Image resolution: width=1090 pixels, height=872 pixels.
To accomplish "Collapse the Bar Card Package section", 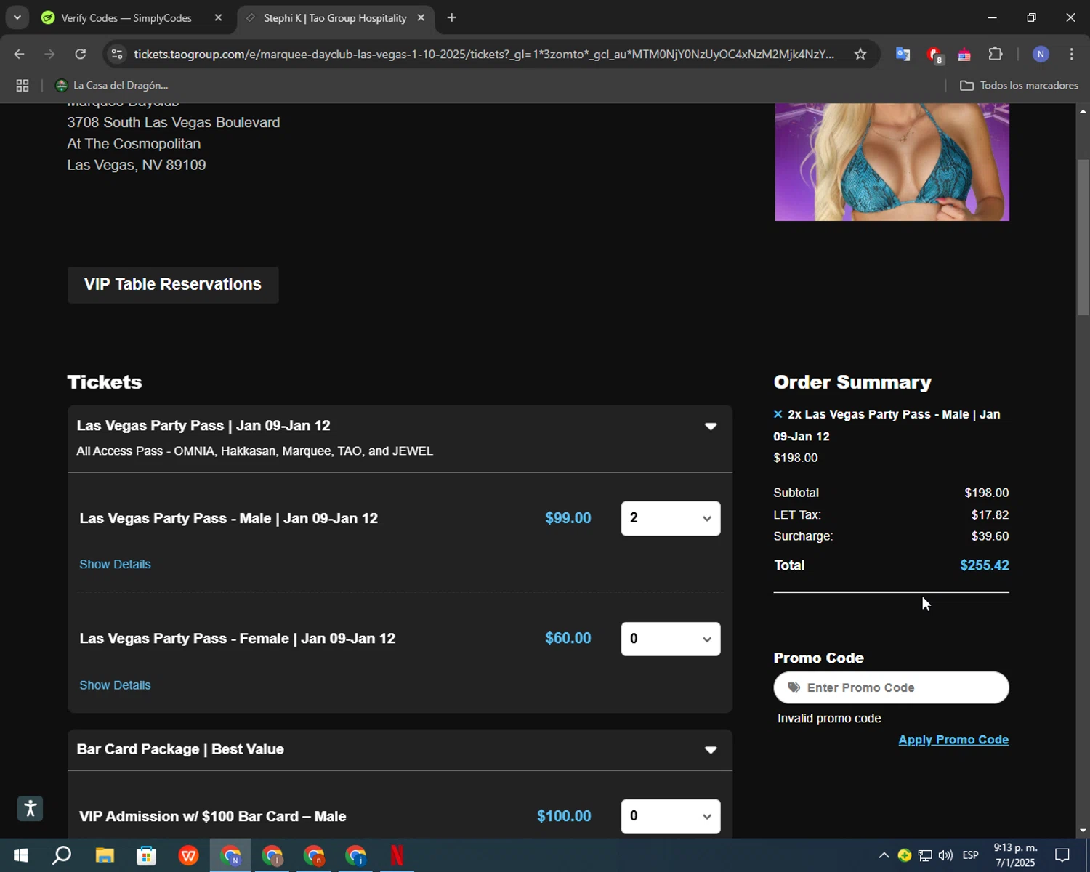I will point(711,750).
